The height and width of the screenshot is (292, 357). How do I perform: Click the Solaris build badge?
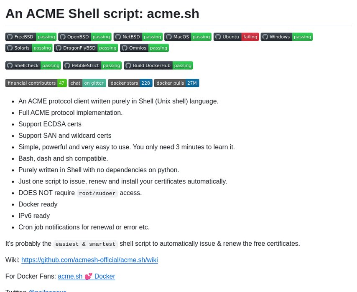click(29, 48)
